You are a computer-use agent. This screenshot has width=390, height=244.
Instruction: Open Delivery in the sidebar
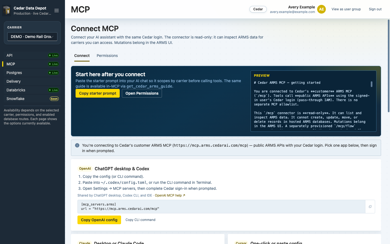tap(32, 81)
